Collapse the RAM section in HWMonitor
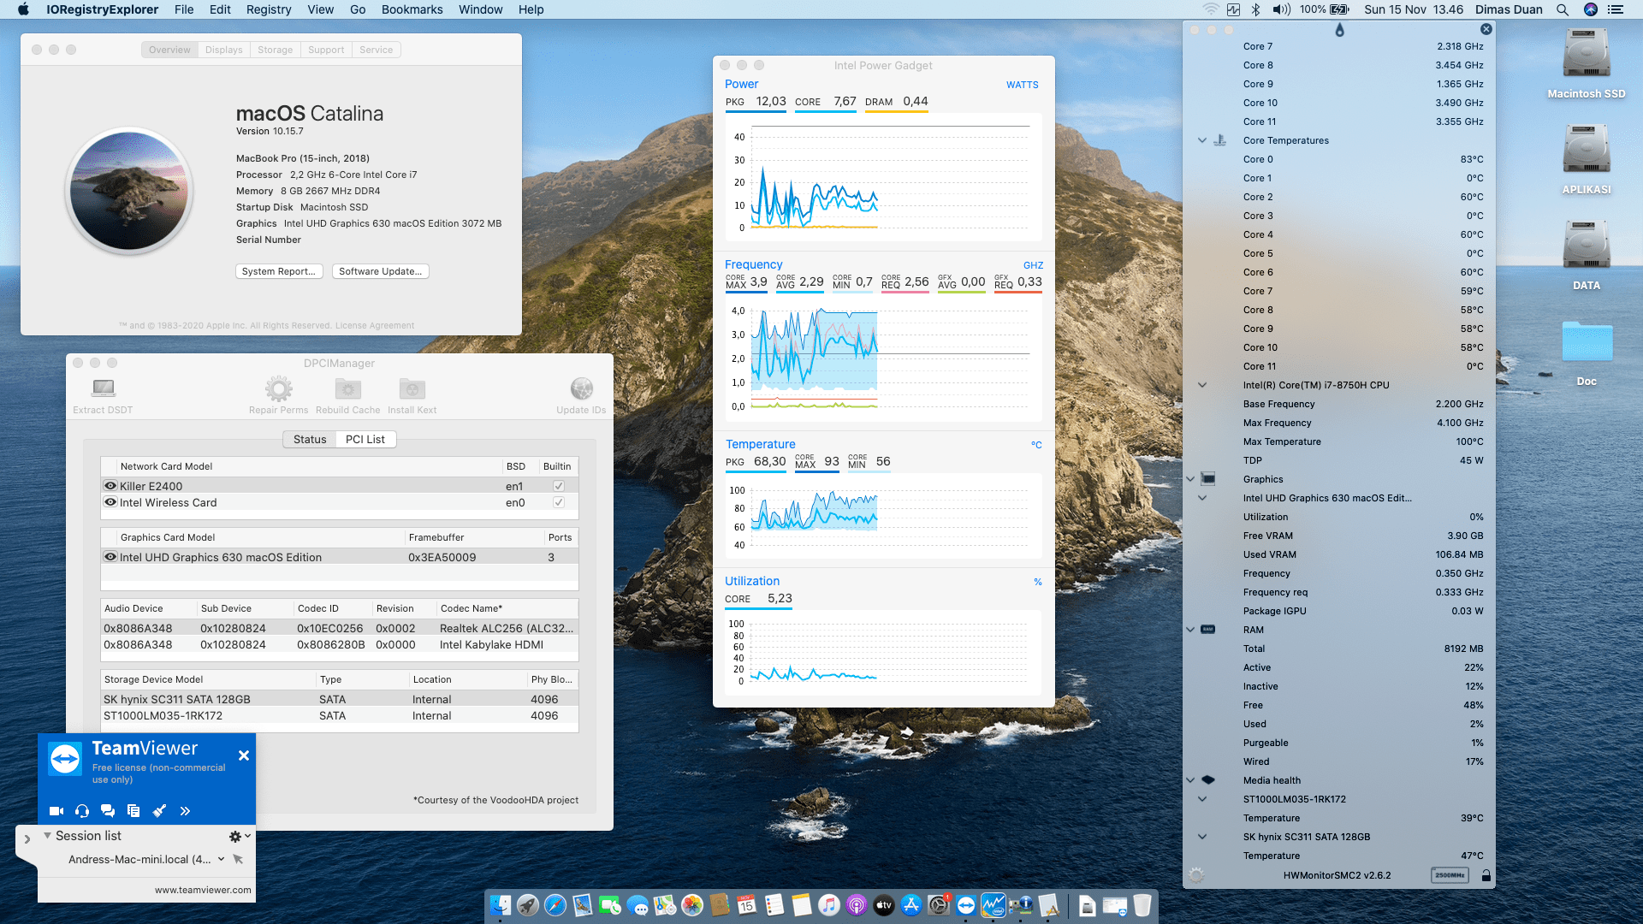Screen dimensions: 1643x924 [x=1190, y=630]
